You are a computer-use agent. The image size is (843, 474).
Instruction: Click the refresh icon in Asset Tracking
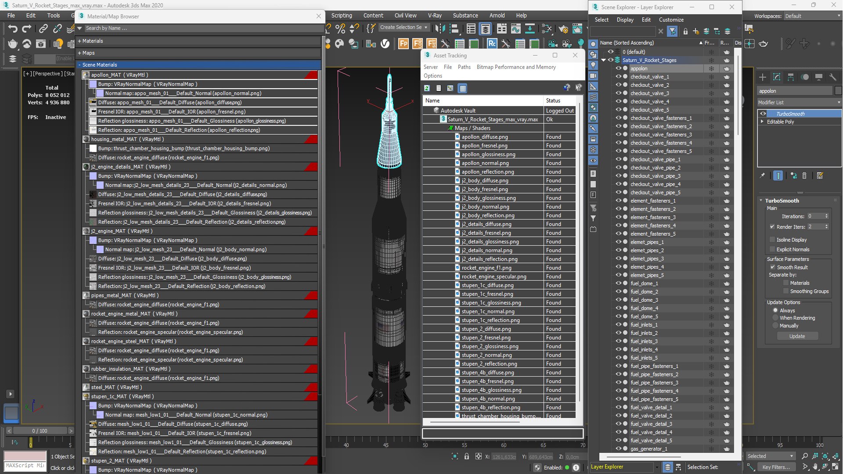(x=427, y=88)
